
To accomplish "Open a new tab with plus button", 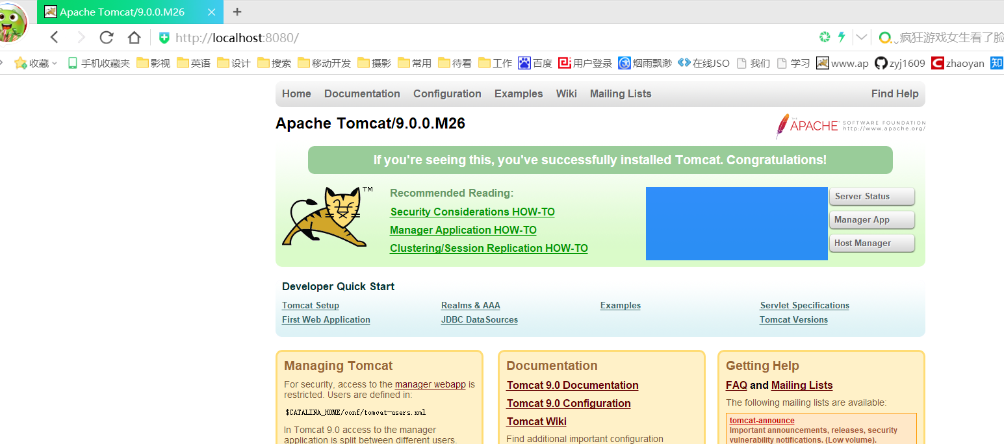I will click(x=237, y=12).
